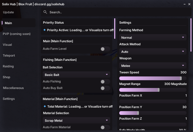Click into the Search field
This screenshot has width=193, height=132.
tap(116, 12)
